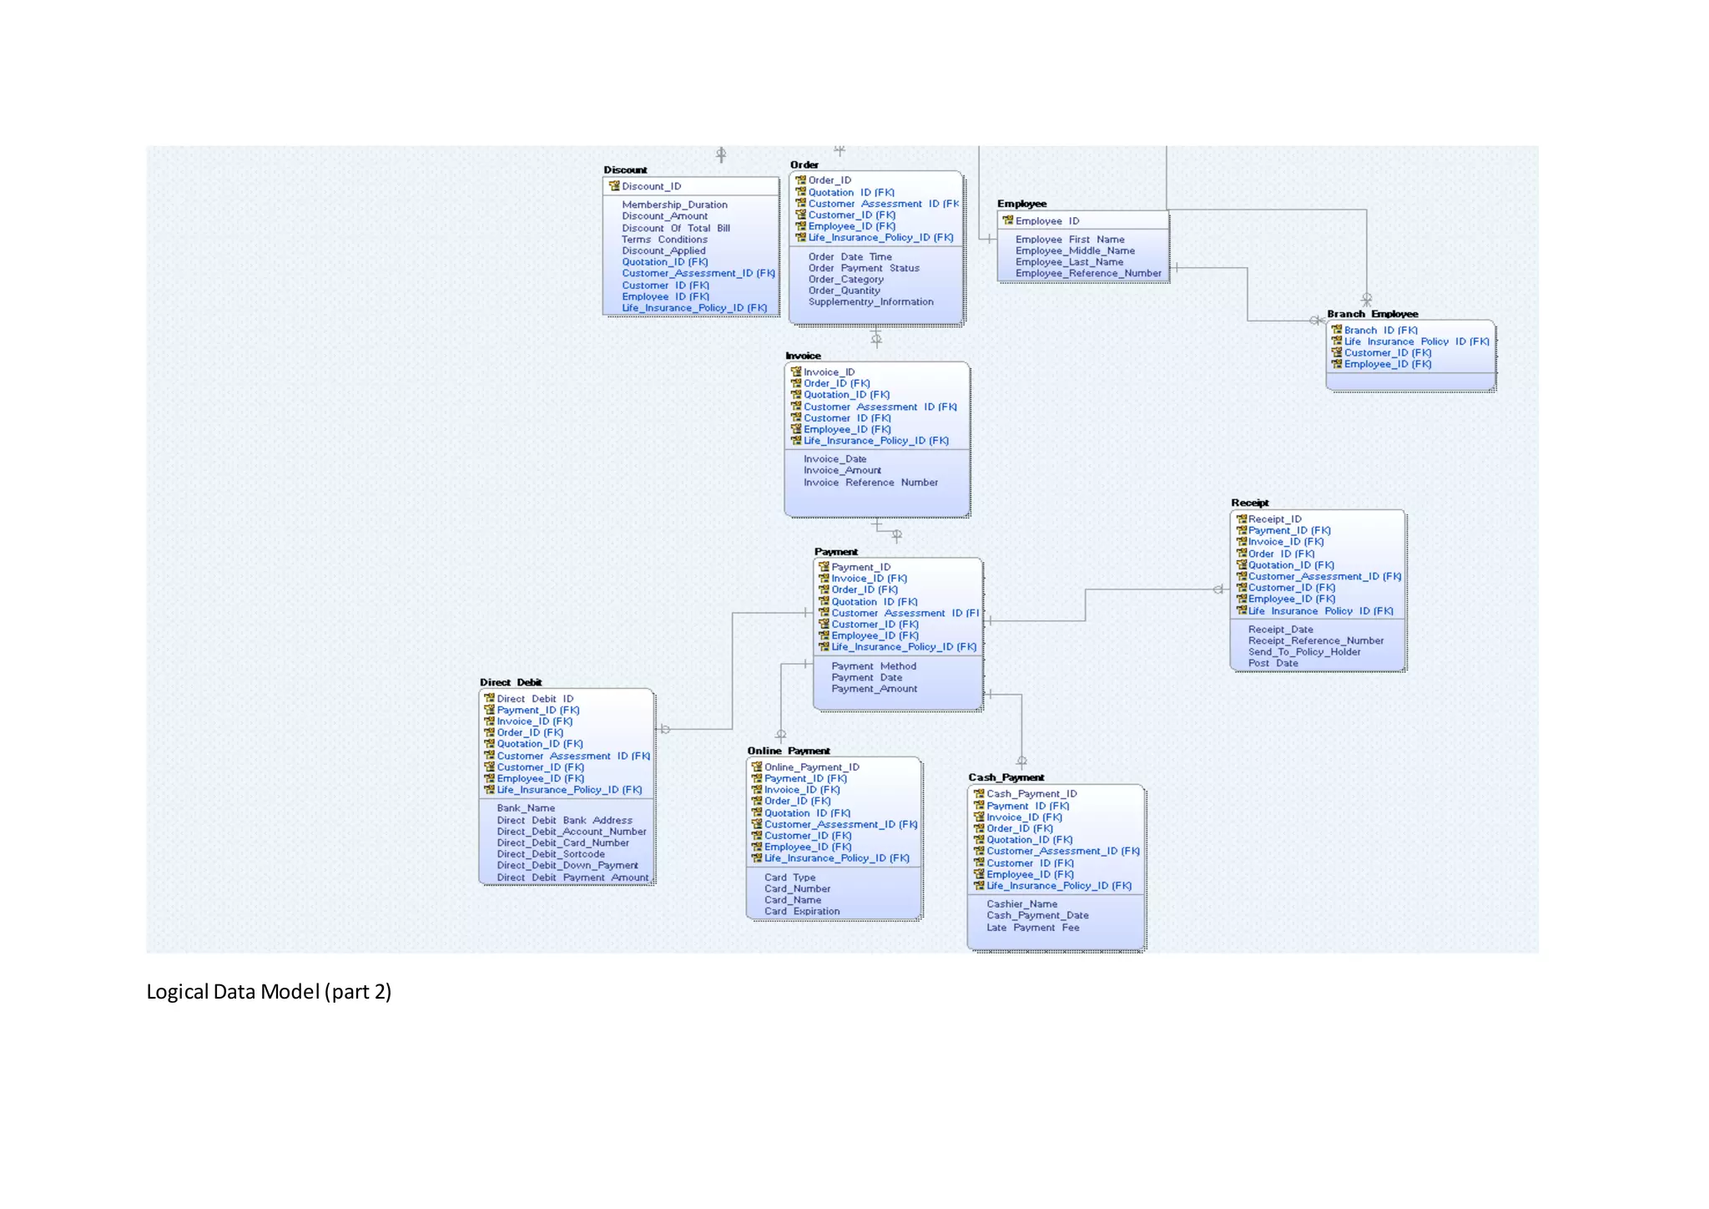1709x1209 pixels.
Task: Select the Direct_Debit_Sortcode attribute
Action: 551,854
